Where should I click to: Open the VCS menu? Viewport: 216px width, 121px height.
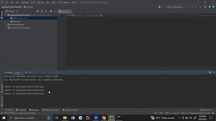coord(60,2)
